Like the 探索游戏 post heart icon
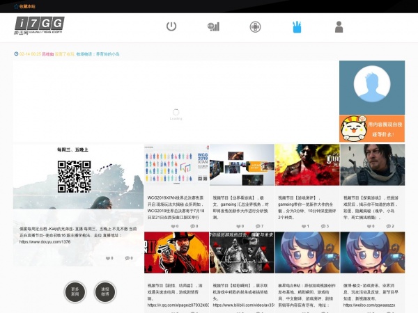Image resolution: width=418 pixels, height=313 pixels. coord(369,226)
